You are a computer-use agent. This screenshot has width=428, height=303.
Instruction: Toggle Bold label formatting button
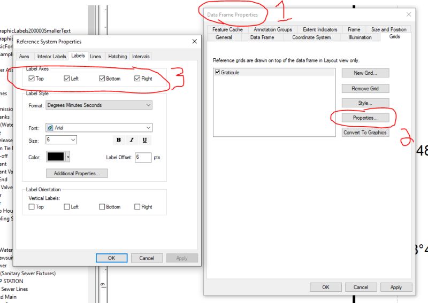118,140
